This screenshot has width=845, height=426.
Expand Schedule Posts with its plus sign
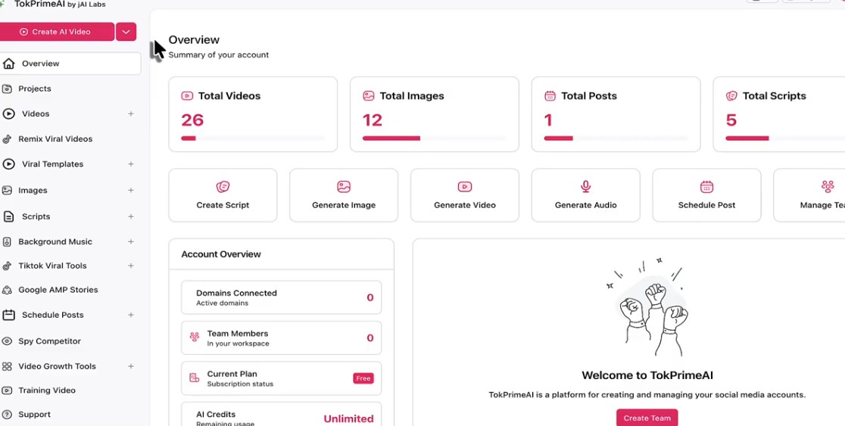[131, 315]
